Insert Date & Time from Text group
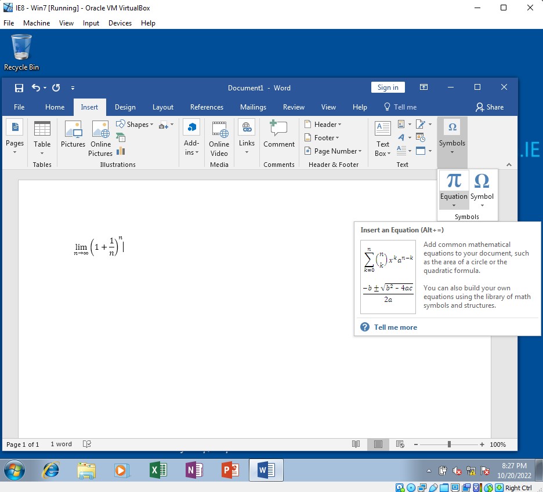The height and width of the screenshot is (492, 543). click(x=421, y=137)
